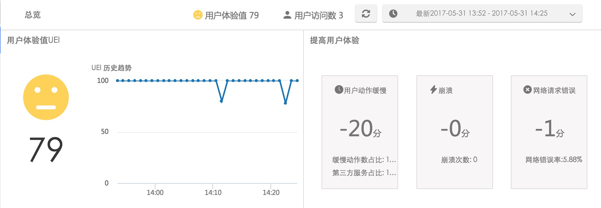Click the second dip point near 14:22
The height and width of the screenshot is (208, 601).
point(285,103)
